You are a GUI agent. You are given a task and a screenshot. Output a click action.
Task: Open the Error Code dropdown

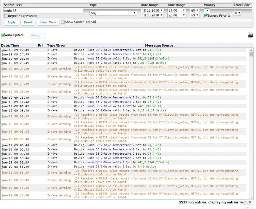[237, 13]
